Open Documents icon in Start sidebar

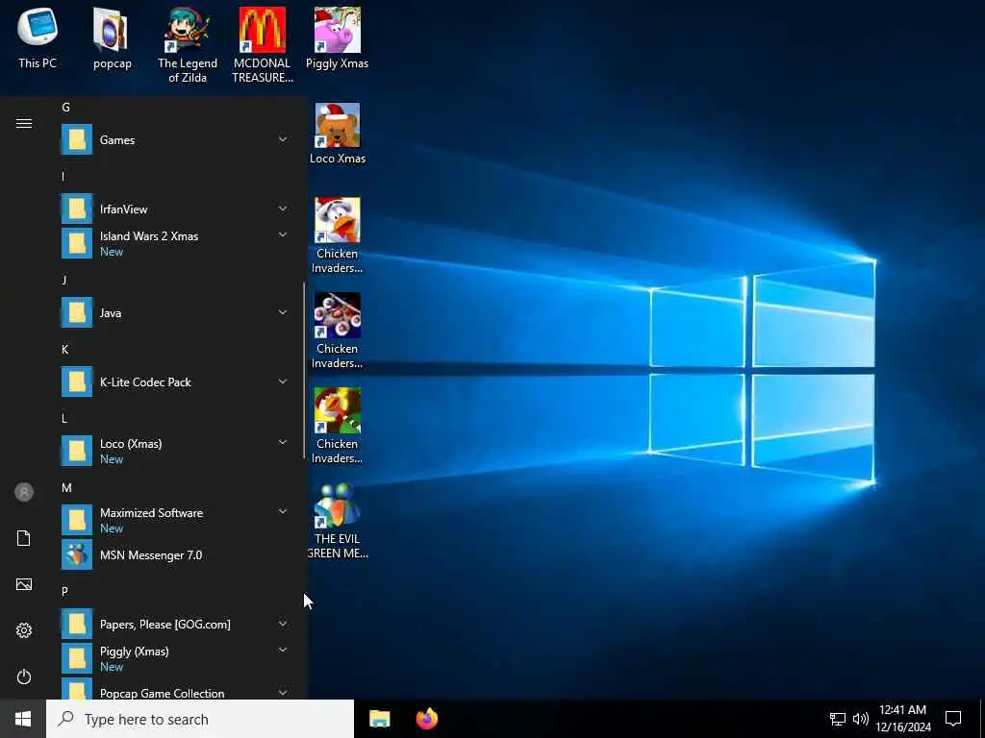(24, 538)
